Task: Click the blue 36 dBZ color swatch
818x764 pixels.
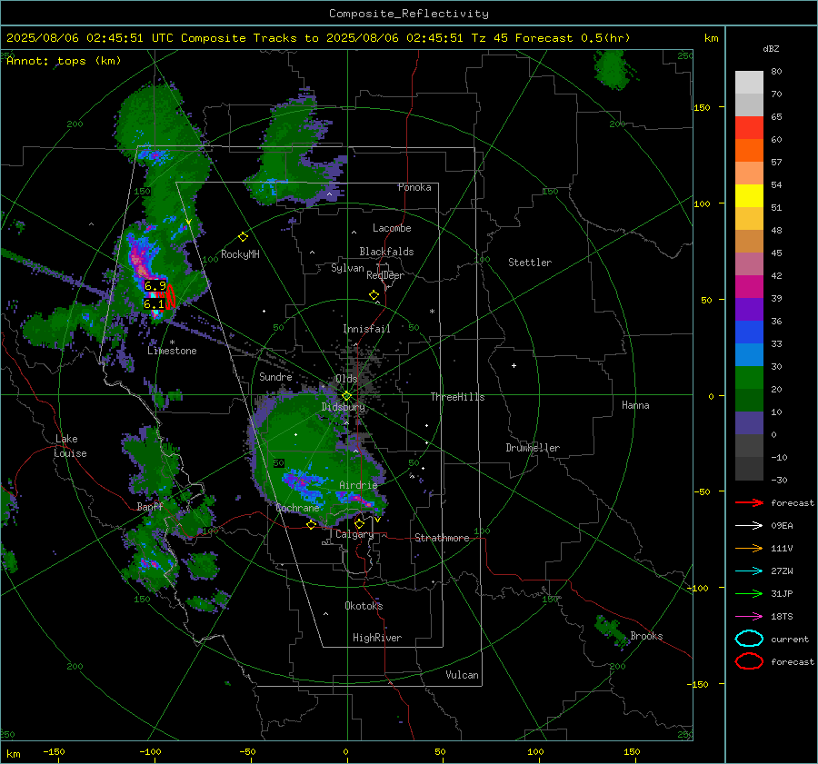Action: tap(749, 332)
